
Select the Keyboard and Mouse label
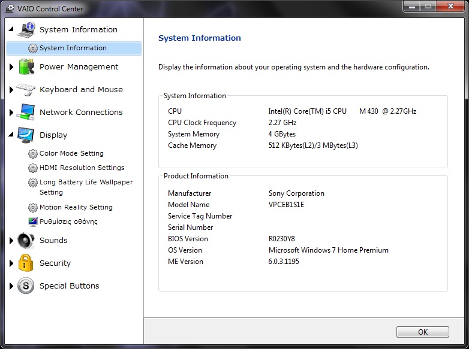pos(81,89)
